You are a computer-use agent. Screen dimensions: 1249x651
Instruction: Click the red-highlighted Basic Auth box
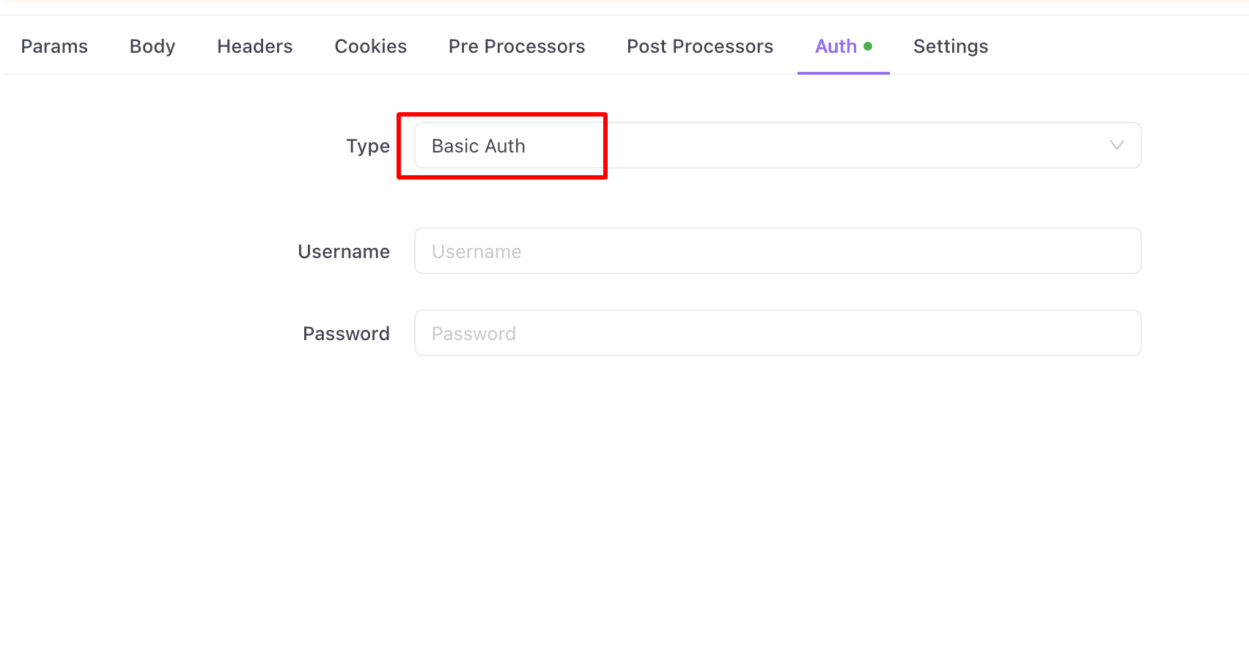point(502,145)
